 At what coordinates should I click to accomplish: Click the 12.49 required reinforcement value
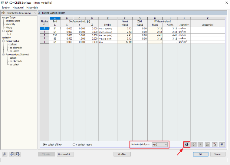pos(125,42)
